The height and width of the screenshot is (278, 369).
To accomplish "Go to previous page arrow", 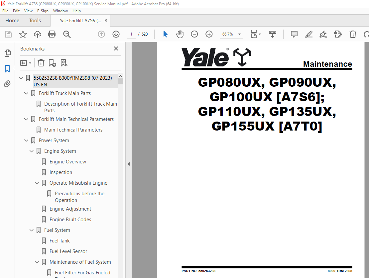I will point(101,34).
